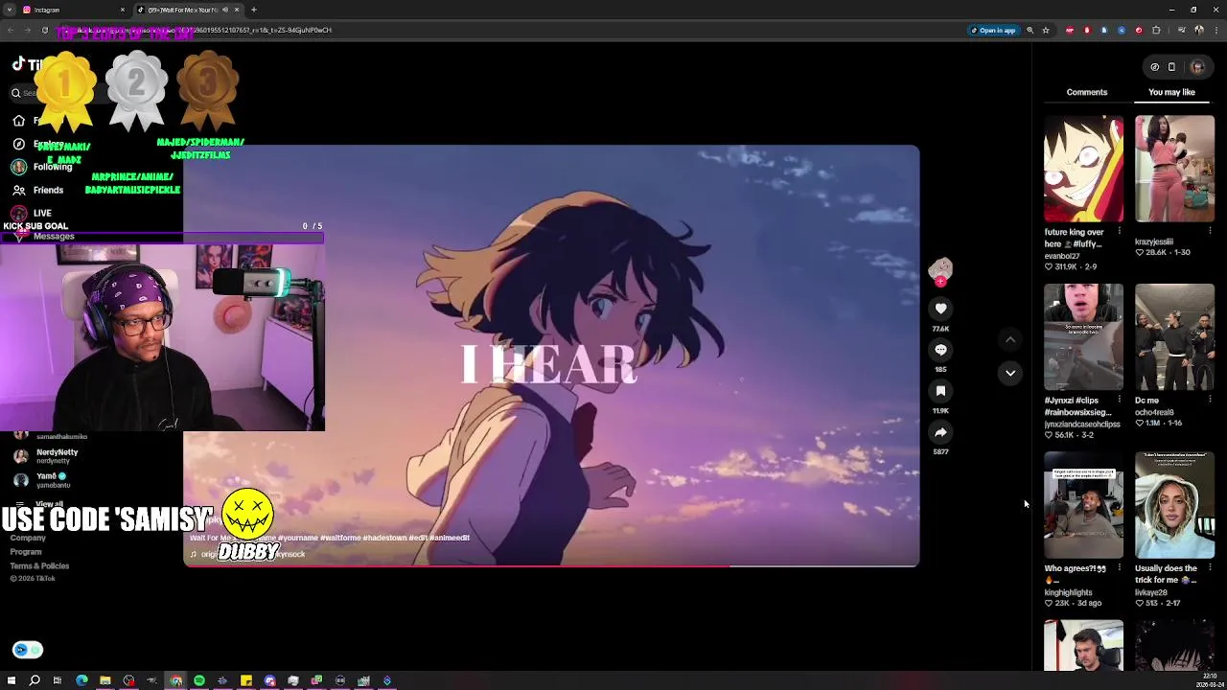Switch to the You may like tab

point(1171,92)
